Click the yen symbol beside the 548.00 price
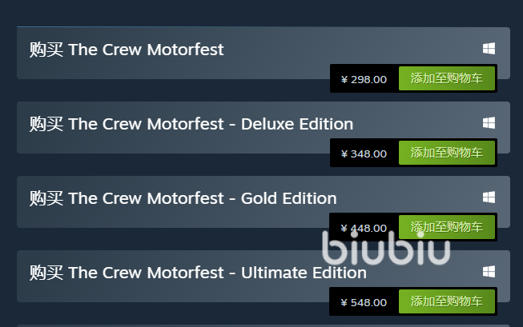The image size is (523, 327). point(344,303)
